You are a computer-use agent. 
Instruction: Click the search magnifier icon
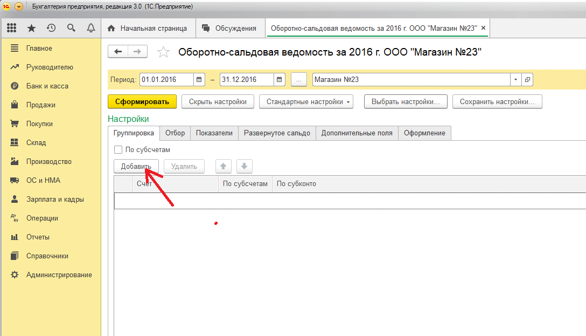point(71,28)
